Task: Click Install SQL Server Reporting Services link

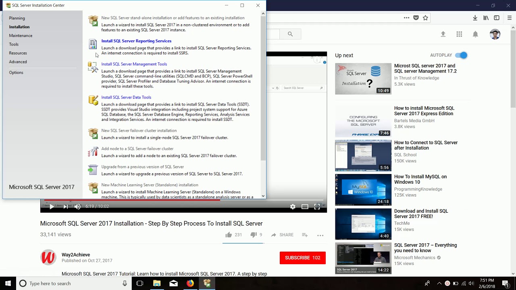Action: 136,41
